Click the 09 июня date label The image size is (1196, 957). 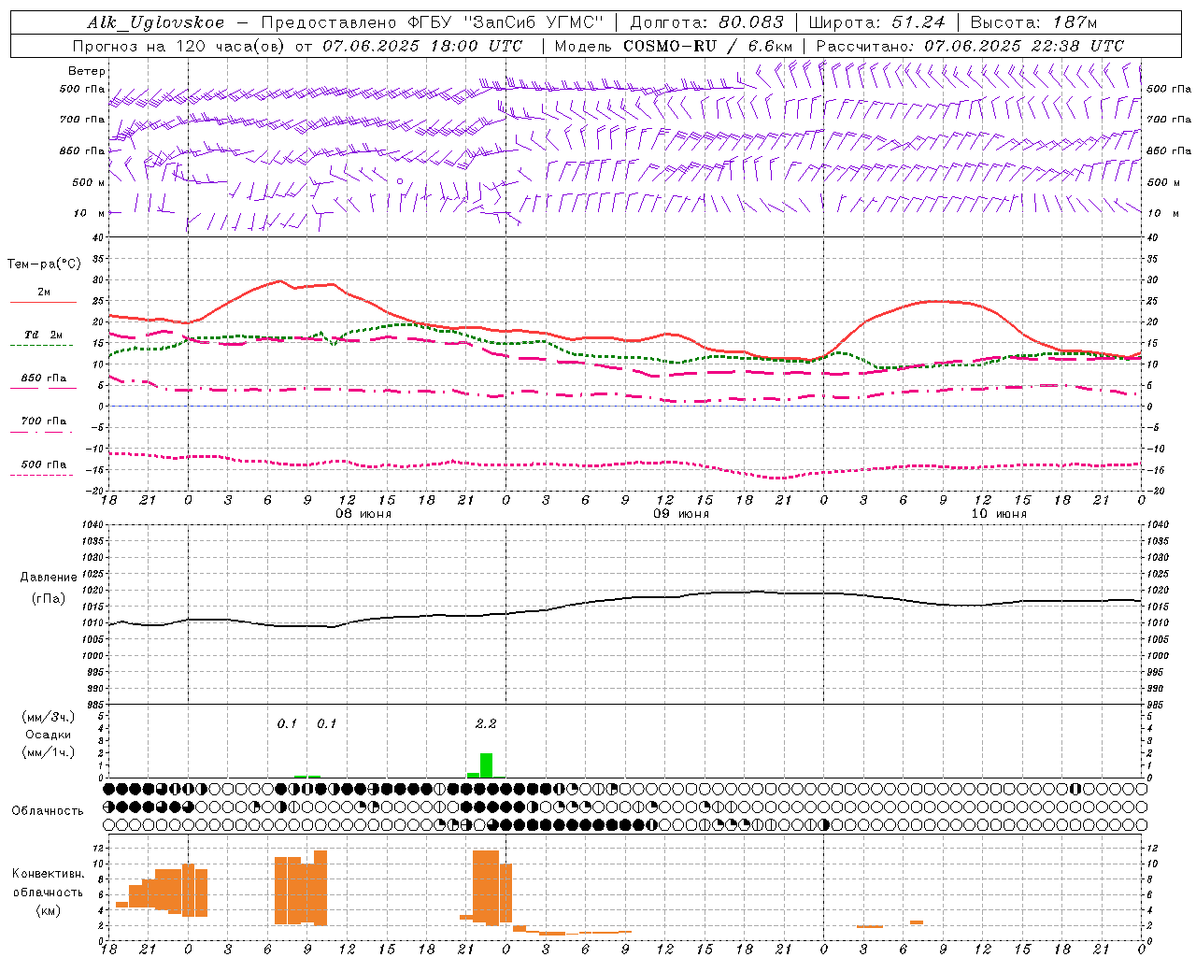coord(680,514)
